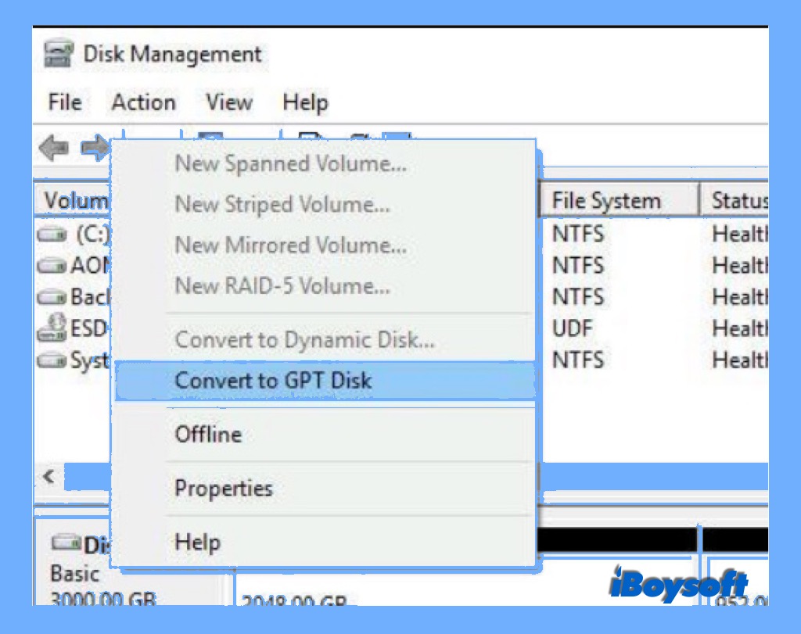801x634 pixels.
Task: Select Offline from the context menu
Action: tap(208, 435)
